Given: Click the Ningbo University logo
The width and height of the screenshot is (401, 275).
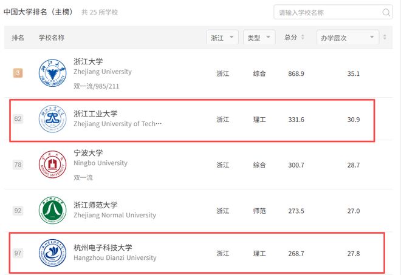Looking at the screenshot, I should point(52,164).
